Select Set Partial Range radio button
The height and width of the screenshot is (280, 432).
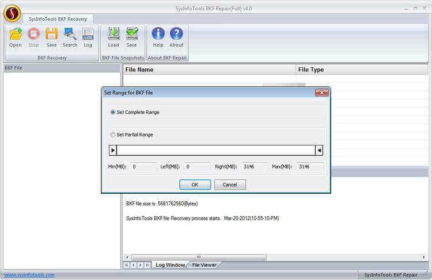(x=113, y=135)
